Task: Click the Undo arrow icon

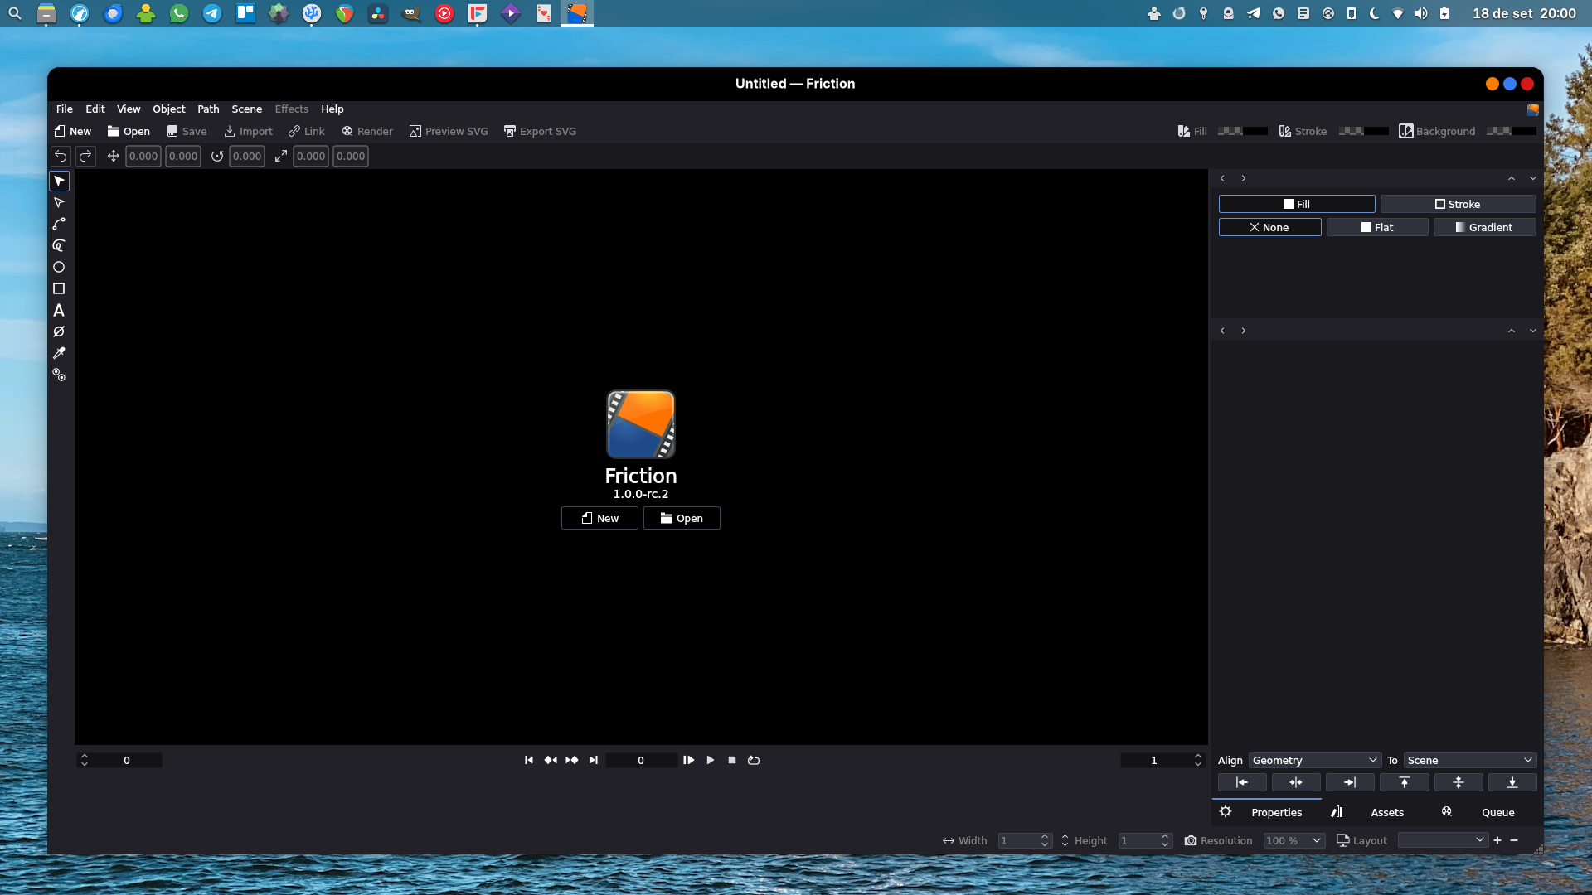Action: tap(61, 156)
